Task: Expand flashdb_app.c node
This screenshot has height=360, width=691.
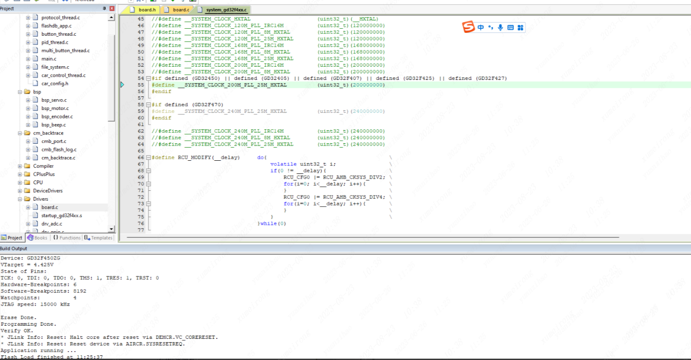Action: coord(28,26)
